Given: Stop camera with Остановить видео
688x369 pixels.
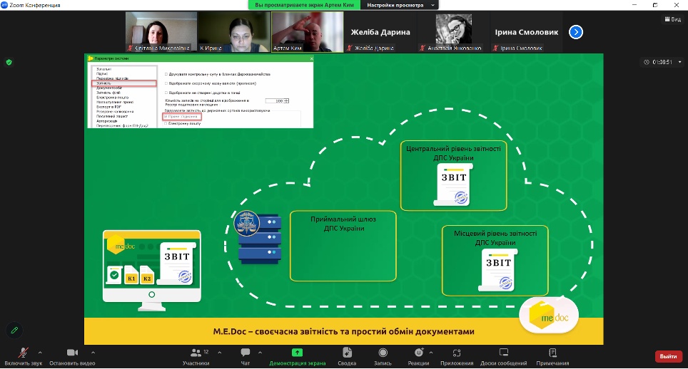Looking at the screenshot, I should coord(72,356).
